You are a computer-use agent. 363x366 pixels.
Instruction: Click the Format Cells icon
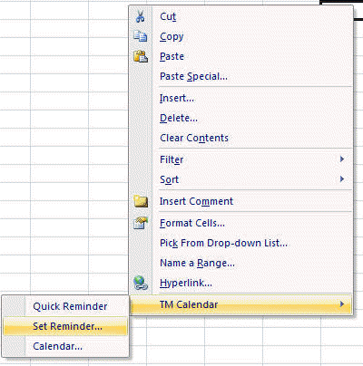click(141, 223)
